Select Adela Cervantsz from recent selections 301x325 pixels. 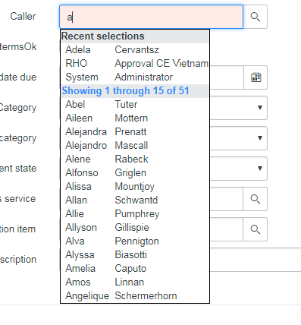click(135, 50)
